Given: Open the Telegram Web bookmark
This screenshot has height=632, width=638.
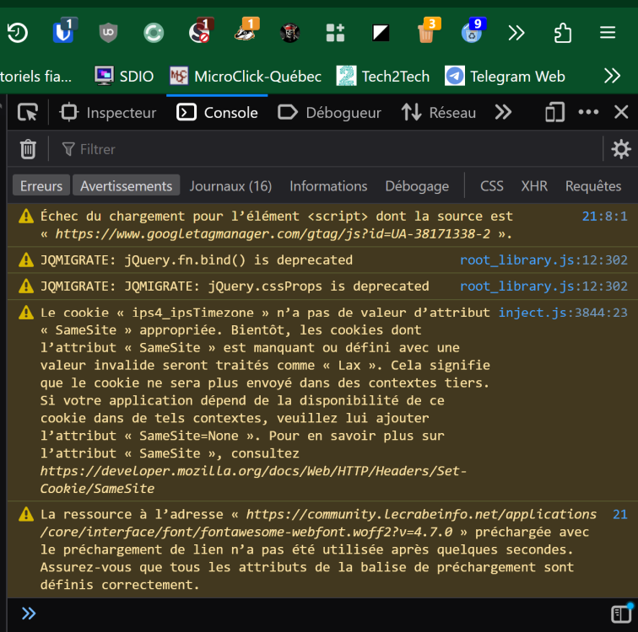Looking at the screenshot, I should [x=505, y=76].
